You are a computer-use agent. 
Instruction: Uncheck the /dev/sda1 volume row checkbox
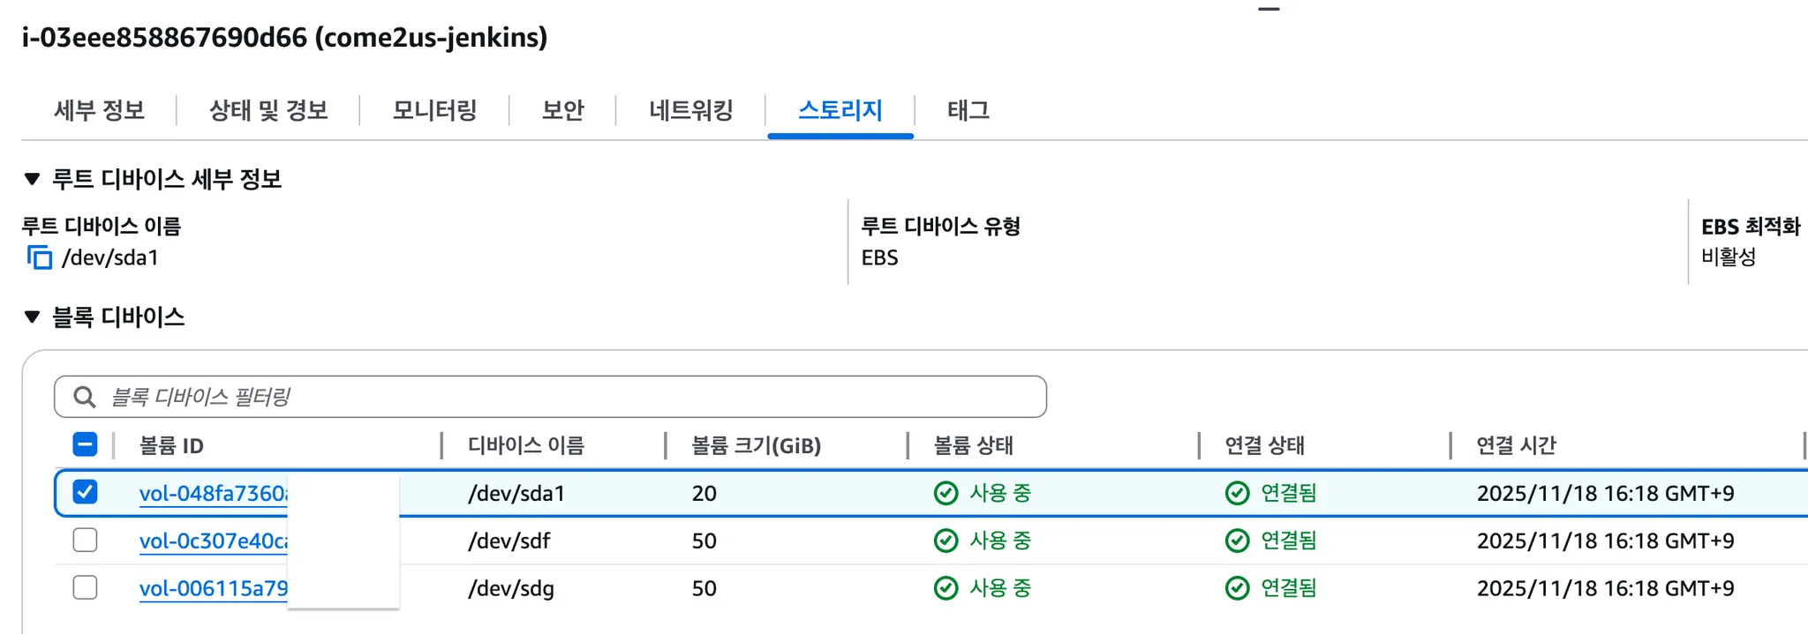(86, 492)
